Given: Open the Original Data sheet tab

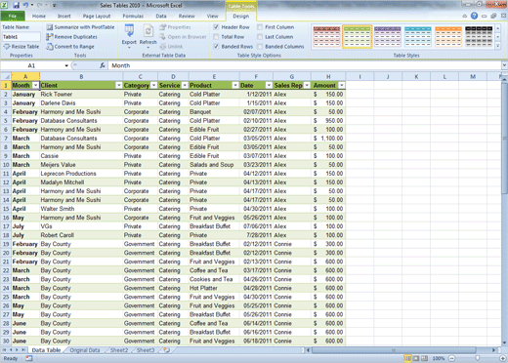Looking at the screenshot, I should tap(85, 350).
